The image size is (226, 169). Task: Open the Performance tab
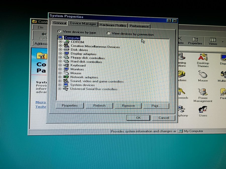[x=139, y=26]
